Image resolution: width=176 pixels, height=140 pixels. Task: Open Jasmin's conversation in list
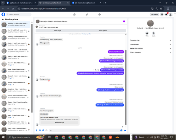tap(15, 84)
